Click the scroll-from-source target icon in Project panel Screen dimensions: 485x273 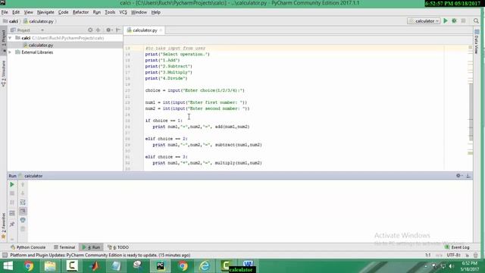pos(90,30)
